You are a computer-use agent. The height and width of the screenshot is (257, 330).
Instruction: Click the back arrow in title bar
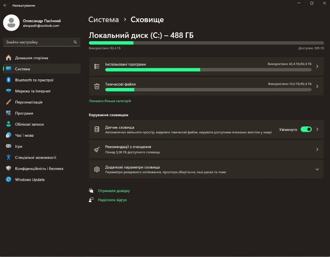pos(5,5)
